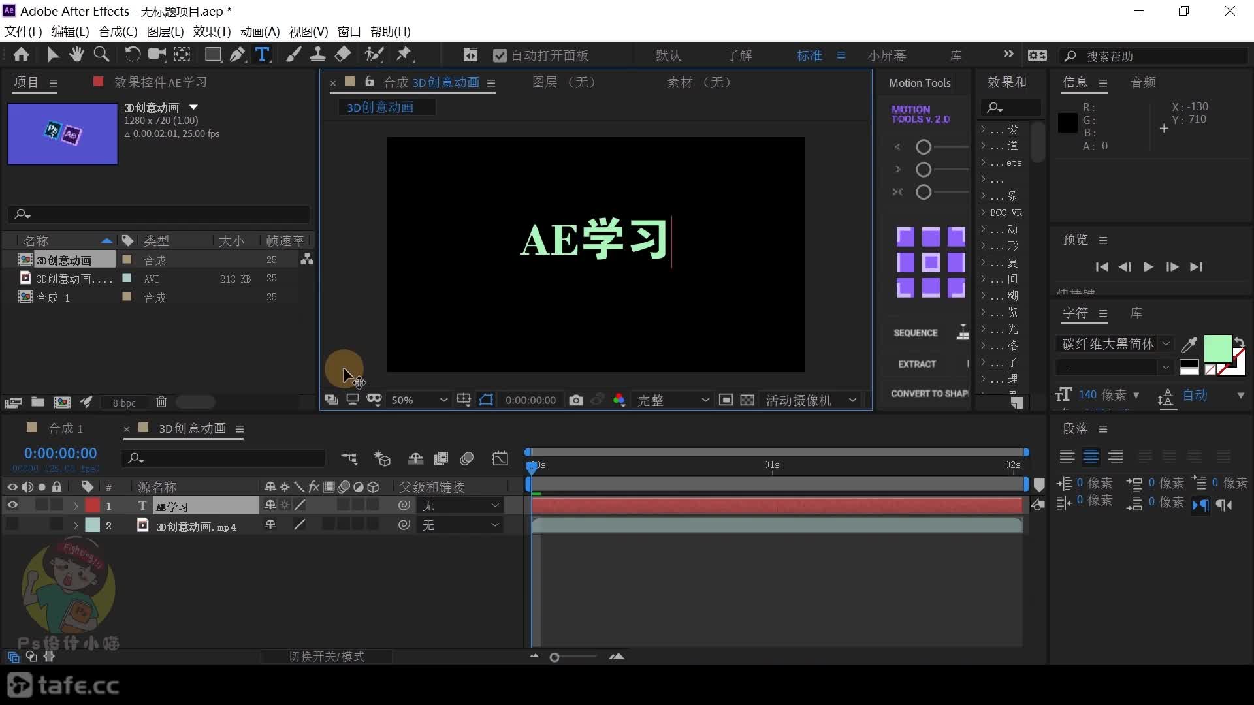
Task: Toggle the composition lock icon in viewer tab
Action: point(369,82)
